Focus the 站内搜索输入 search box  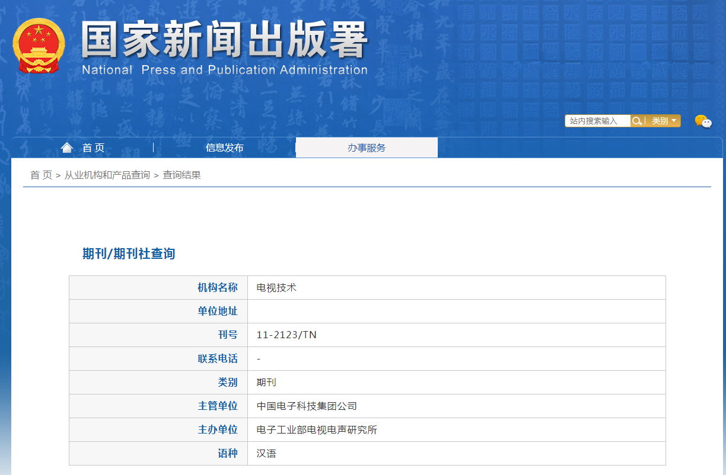(x=597, y=121)
